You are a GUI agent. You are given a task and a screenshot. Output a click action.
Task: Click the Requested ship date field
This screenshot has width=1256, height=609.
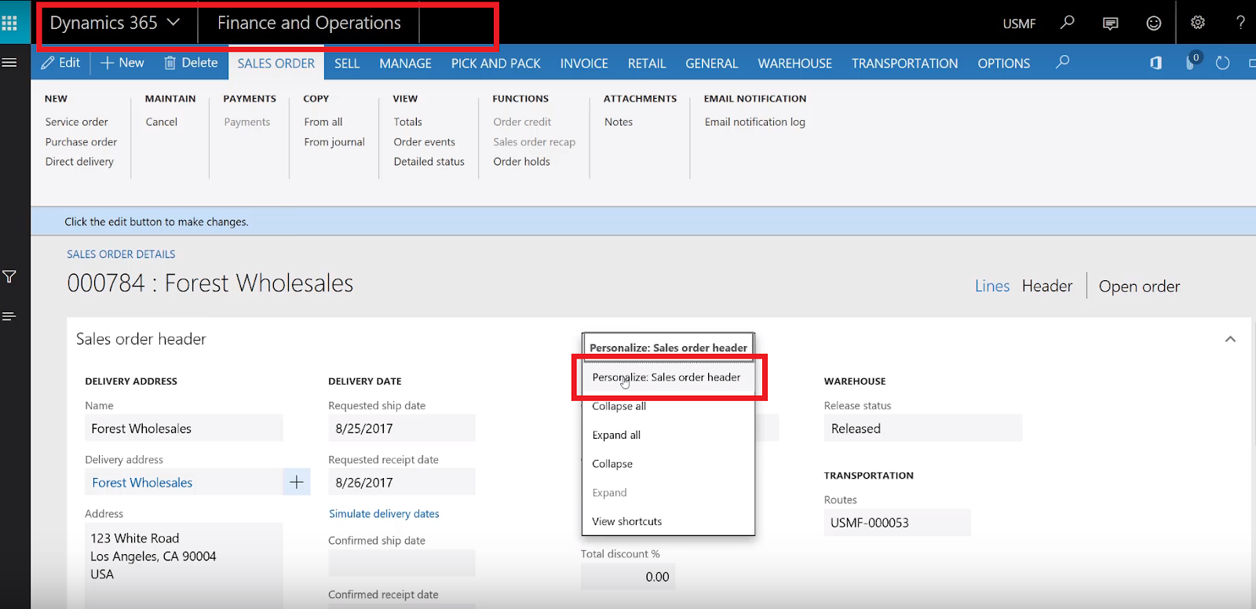click(402, 428)
